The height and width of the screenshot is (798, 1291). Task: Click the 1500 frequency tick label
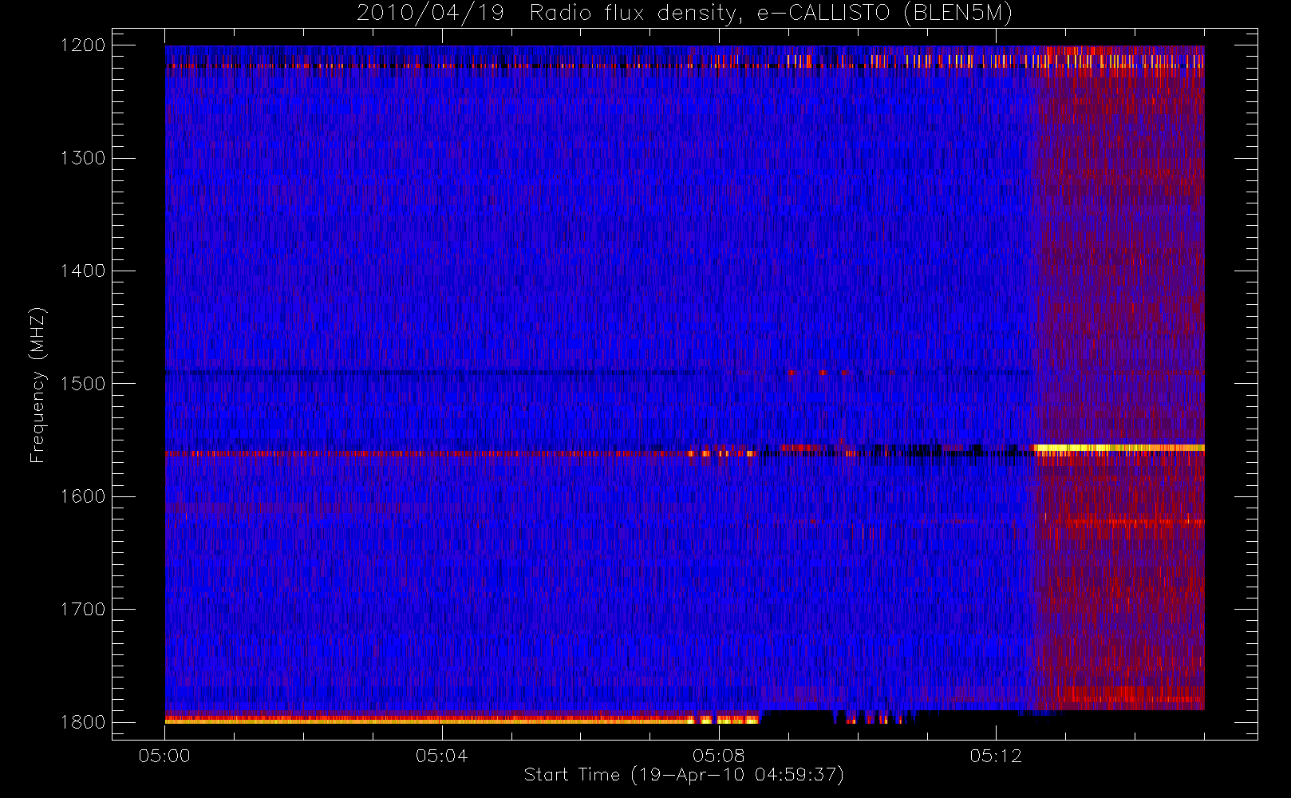(x=83, y=384)
